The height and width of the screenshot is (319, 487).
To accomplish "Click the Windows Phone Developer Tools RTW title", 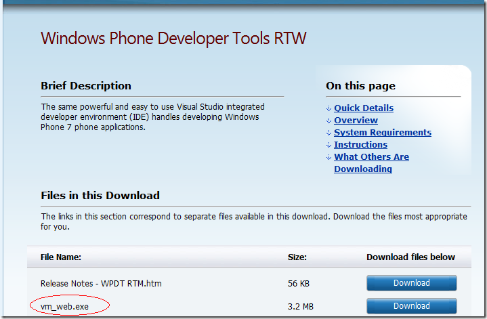I will coord(173,39).
